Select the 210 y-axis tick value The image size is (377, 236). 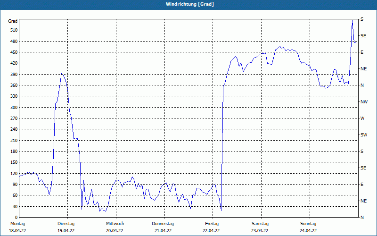pos(14,140)
